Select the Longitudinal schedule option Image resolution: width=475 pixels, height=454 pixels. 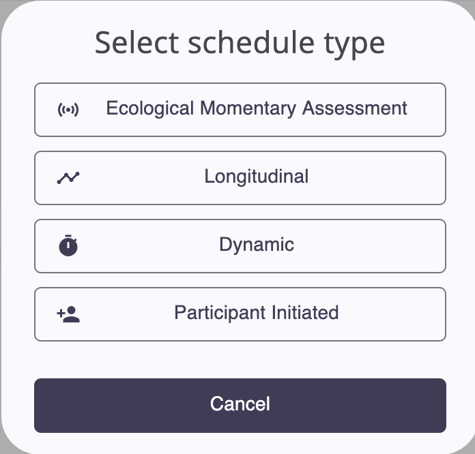pyautogui.click(x=240, y=178)
